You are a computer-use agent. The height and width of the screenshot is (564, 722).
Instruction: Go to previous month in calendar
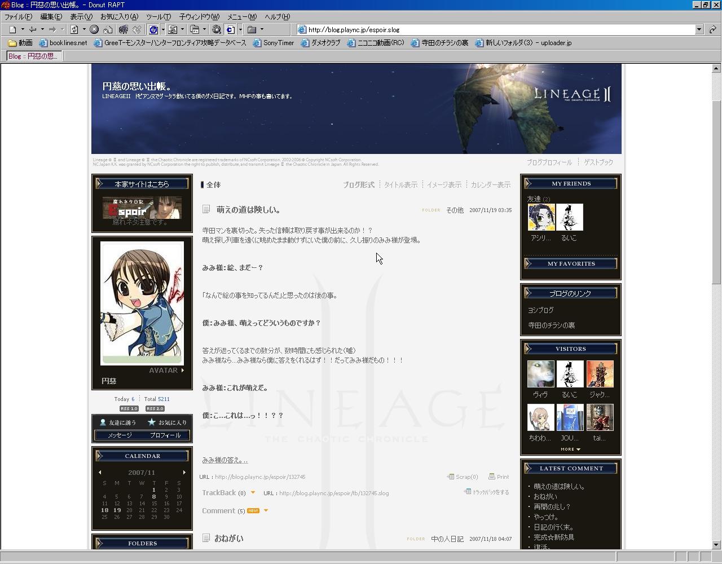click(100, 473)
